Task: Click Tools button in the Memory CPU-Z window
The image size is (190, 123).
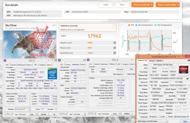Action: 115,114
